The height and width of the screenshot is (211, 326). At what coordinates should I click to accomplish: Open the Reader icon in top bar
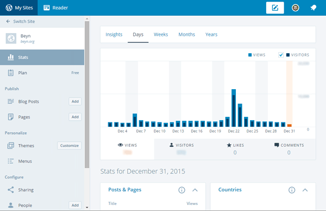[x=47, y=8]
